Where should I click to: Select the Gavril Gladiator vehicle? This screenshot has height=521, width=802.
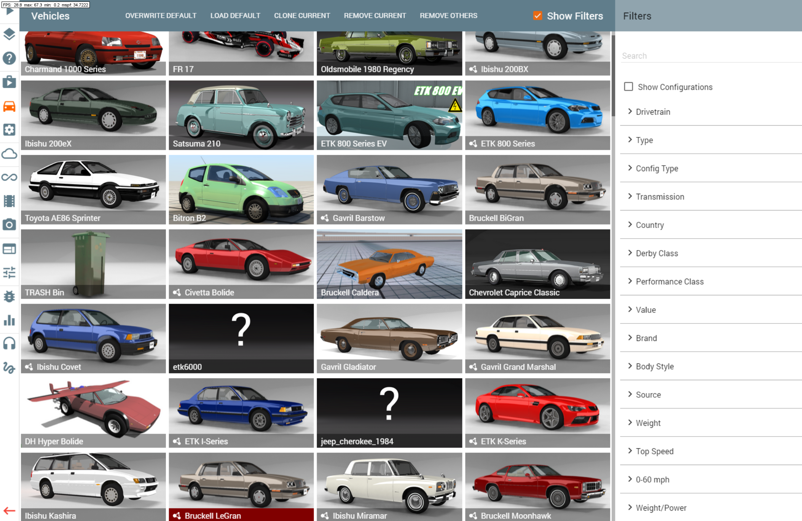coord(389,338)
